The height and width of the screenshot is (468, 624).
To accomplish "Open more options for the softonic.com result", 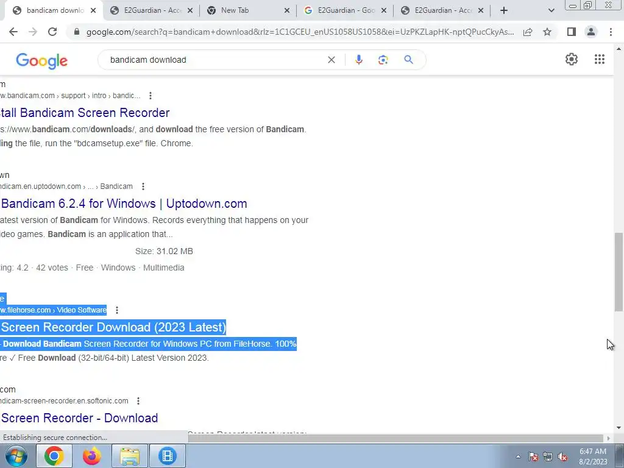I will [138, 401].
